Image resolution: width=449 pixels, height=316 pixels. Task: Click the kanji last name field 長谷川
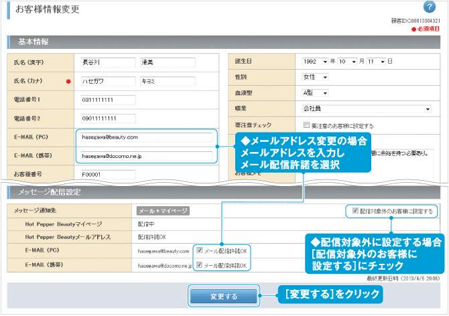[x=106, y=62]
